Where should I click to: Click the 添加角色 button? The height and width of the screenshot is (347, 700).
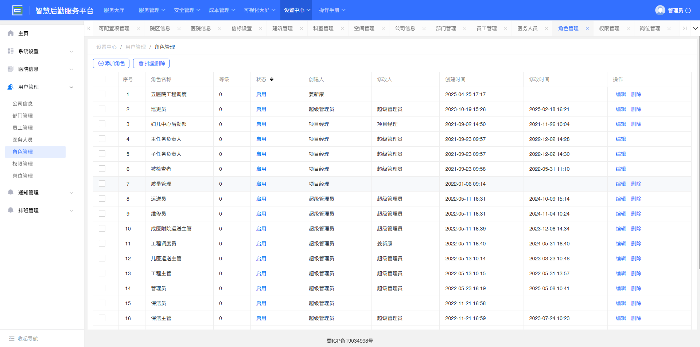point(111,63)
